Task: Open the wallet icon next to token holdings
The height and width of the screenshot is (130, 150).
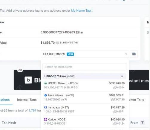Action: point(134,54)
